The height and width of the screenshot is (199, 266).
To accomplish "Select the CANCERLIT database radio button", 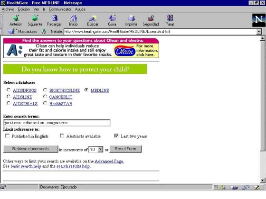I will tap(45, 97).
